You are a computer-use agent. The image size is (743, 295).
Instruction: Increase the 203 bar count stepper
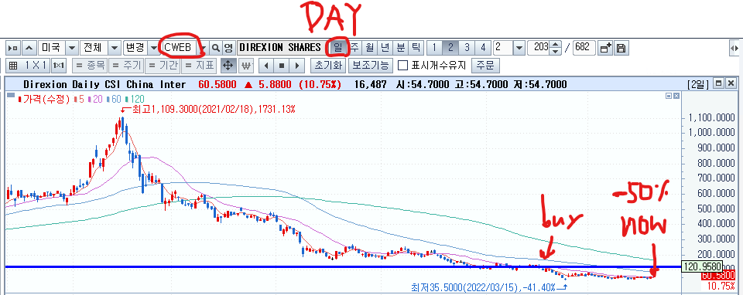556,45
